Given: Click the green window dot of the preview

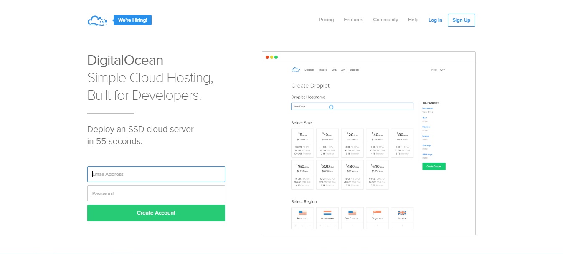Looking at the screenshot, I should click(x=276, y=57).
